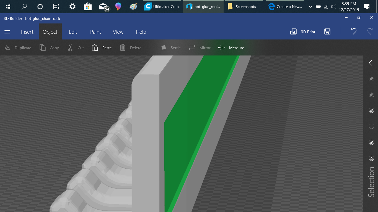Open the Windows Start menu
The height and width of the screenshot is (212, 378).
(x=8, y=7)
